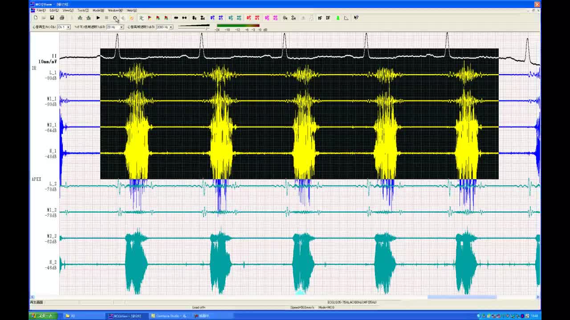Click the New document icon
The height and width of the screenshot is (320, 570).
(36, 18)
